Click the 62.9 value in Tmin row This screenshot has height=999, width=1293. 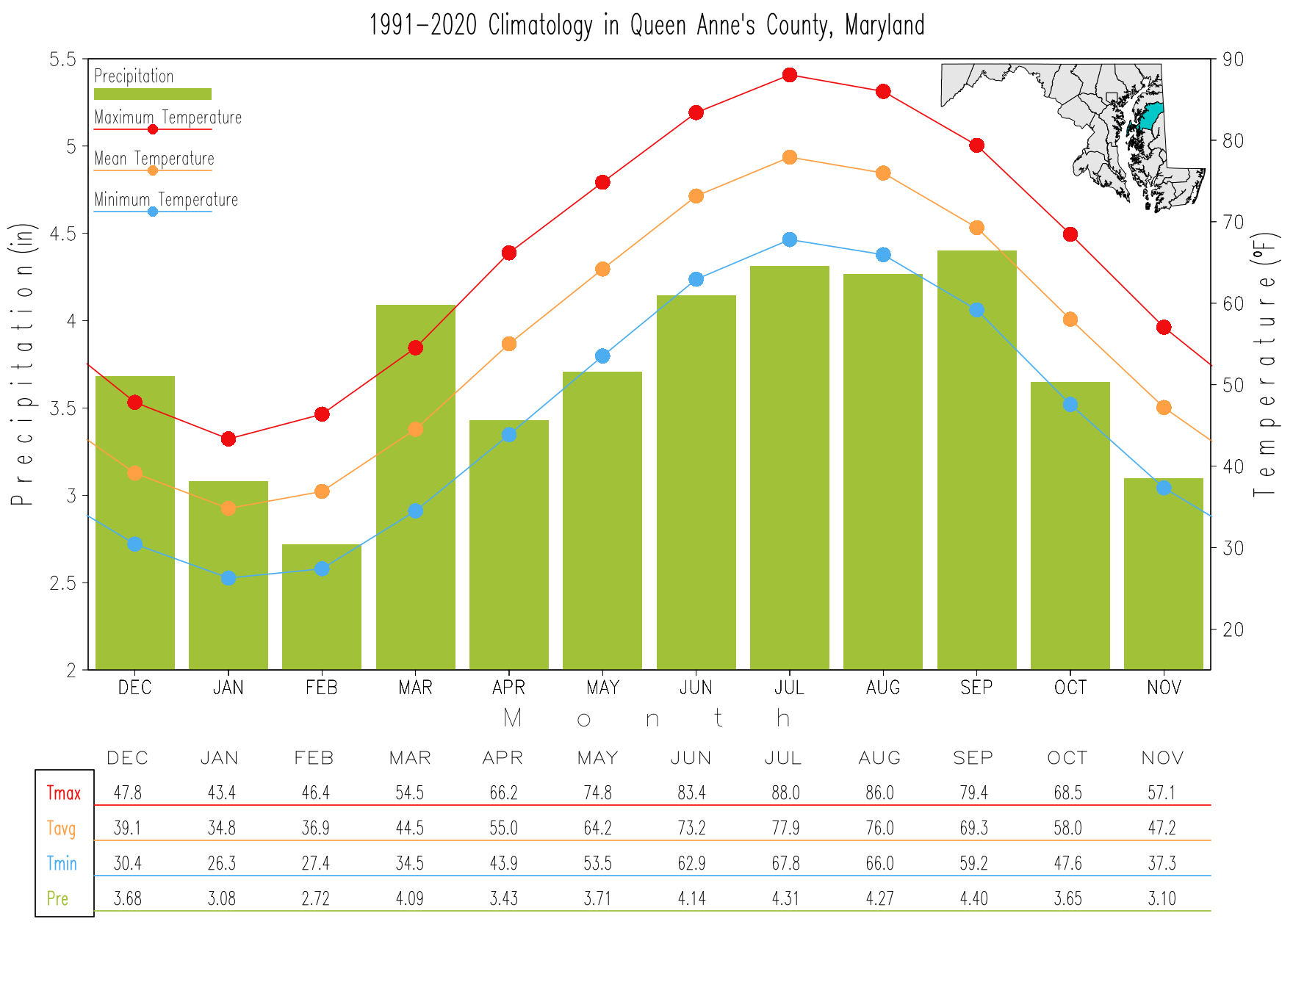692,863
